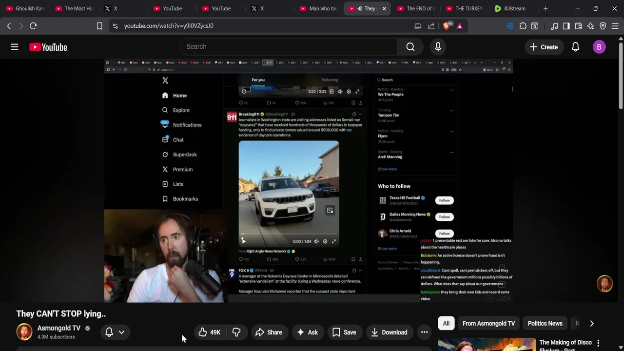The width and height of the screenshot is (624, 351).
Task: Click the search magnifier button
Action: tap(410, 47)
